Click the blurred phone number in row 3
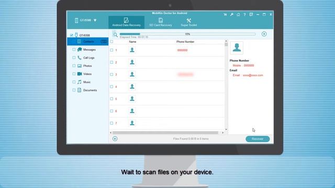Screen dimensions: 335x188 pos(185,74)
